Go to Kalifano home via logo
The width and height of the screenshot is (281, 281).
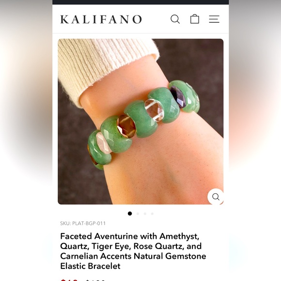tap(101, 19)
